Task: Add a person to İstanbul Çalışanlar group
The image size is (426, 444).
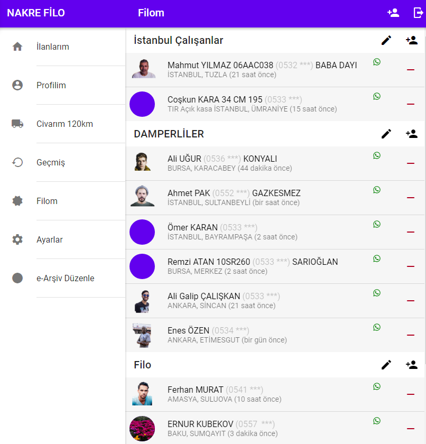Action: click(411, 40)
